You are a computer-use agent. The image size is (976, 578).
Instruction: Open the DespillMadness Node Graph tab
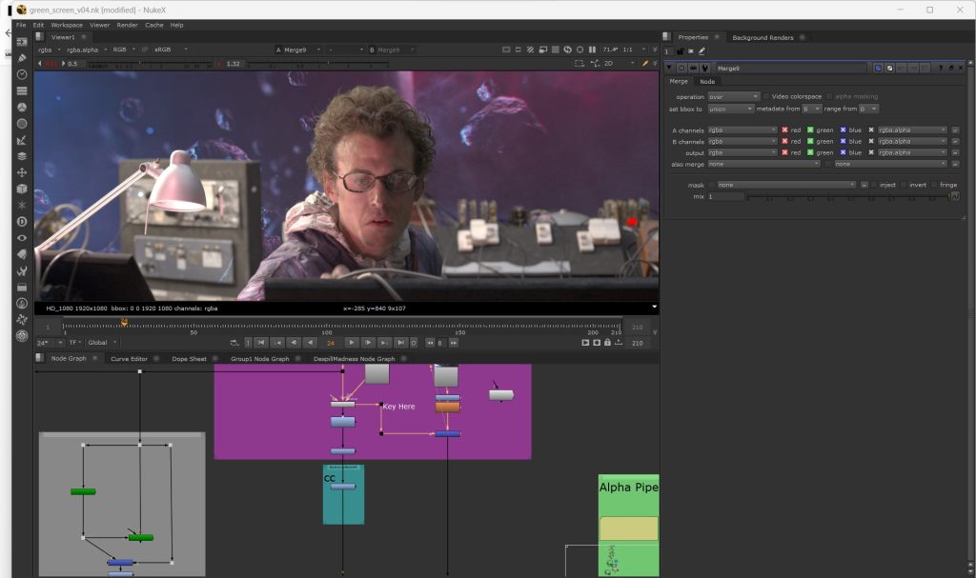coord(354,358)
